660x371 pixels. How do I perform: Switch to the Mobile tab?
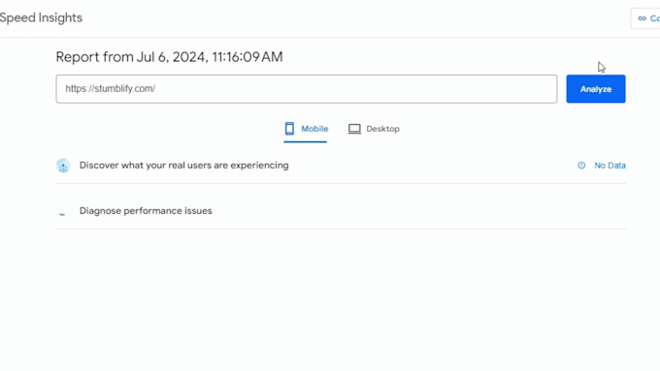click(x=306, y=129)
